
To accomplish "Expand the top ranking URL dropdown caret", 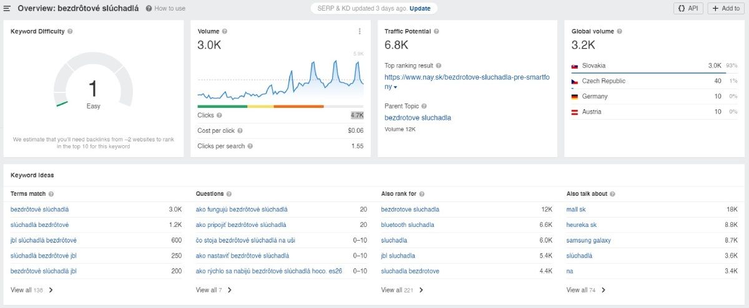I will [395, 87].
